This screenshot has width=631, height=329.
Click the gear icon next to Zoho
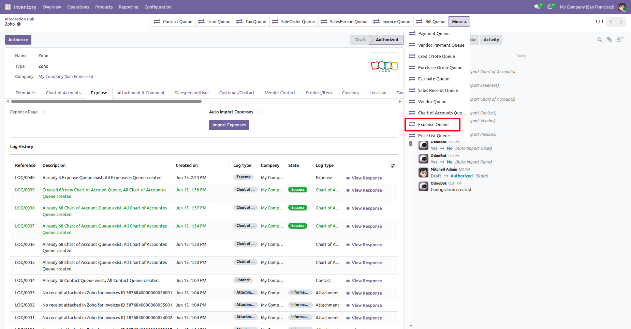(x=19, y=24)
